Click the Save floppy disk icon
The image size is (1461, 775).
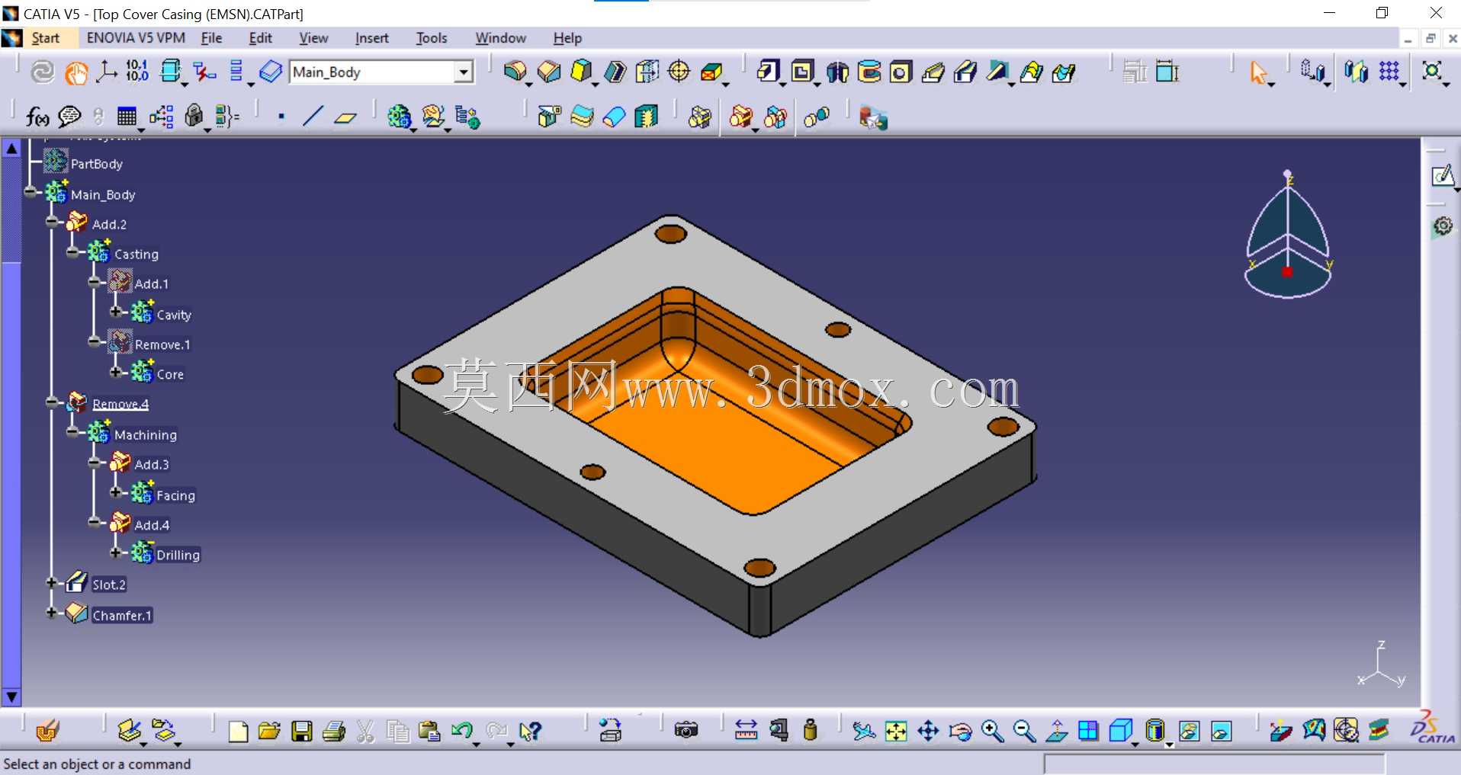coord(302,732)
